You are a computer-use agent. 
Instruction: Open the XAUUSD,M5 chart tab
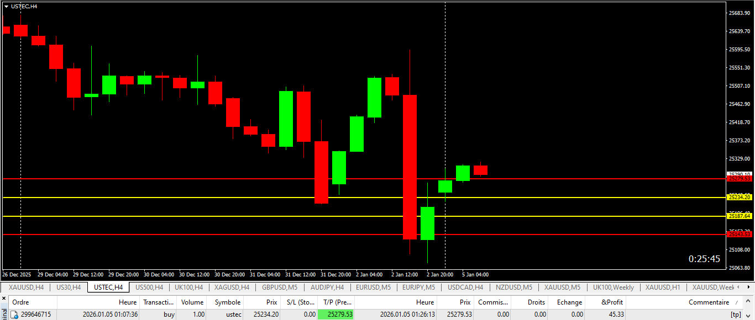coord(562,287)
